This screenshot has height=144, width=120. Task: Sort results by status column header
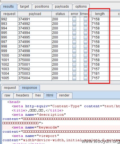(60, 14)
